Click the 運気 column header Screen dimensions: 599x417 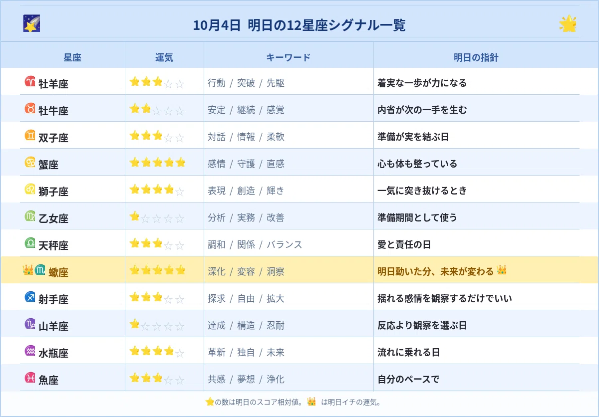click(164, 57)
